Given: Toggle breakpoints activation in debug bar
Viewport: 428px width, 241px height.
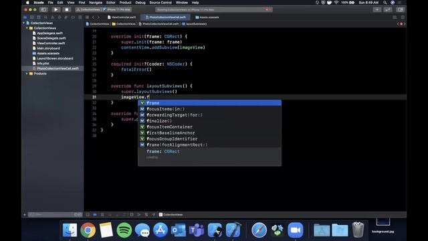Looking at the screenshot, I should pyautogui.click(x=95, y=215).
